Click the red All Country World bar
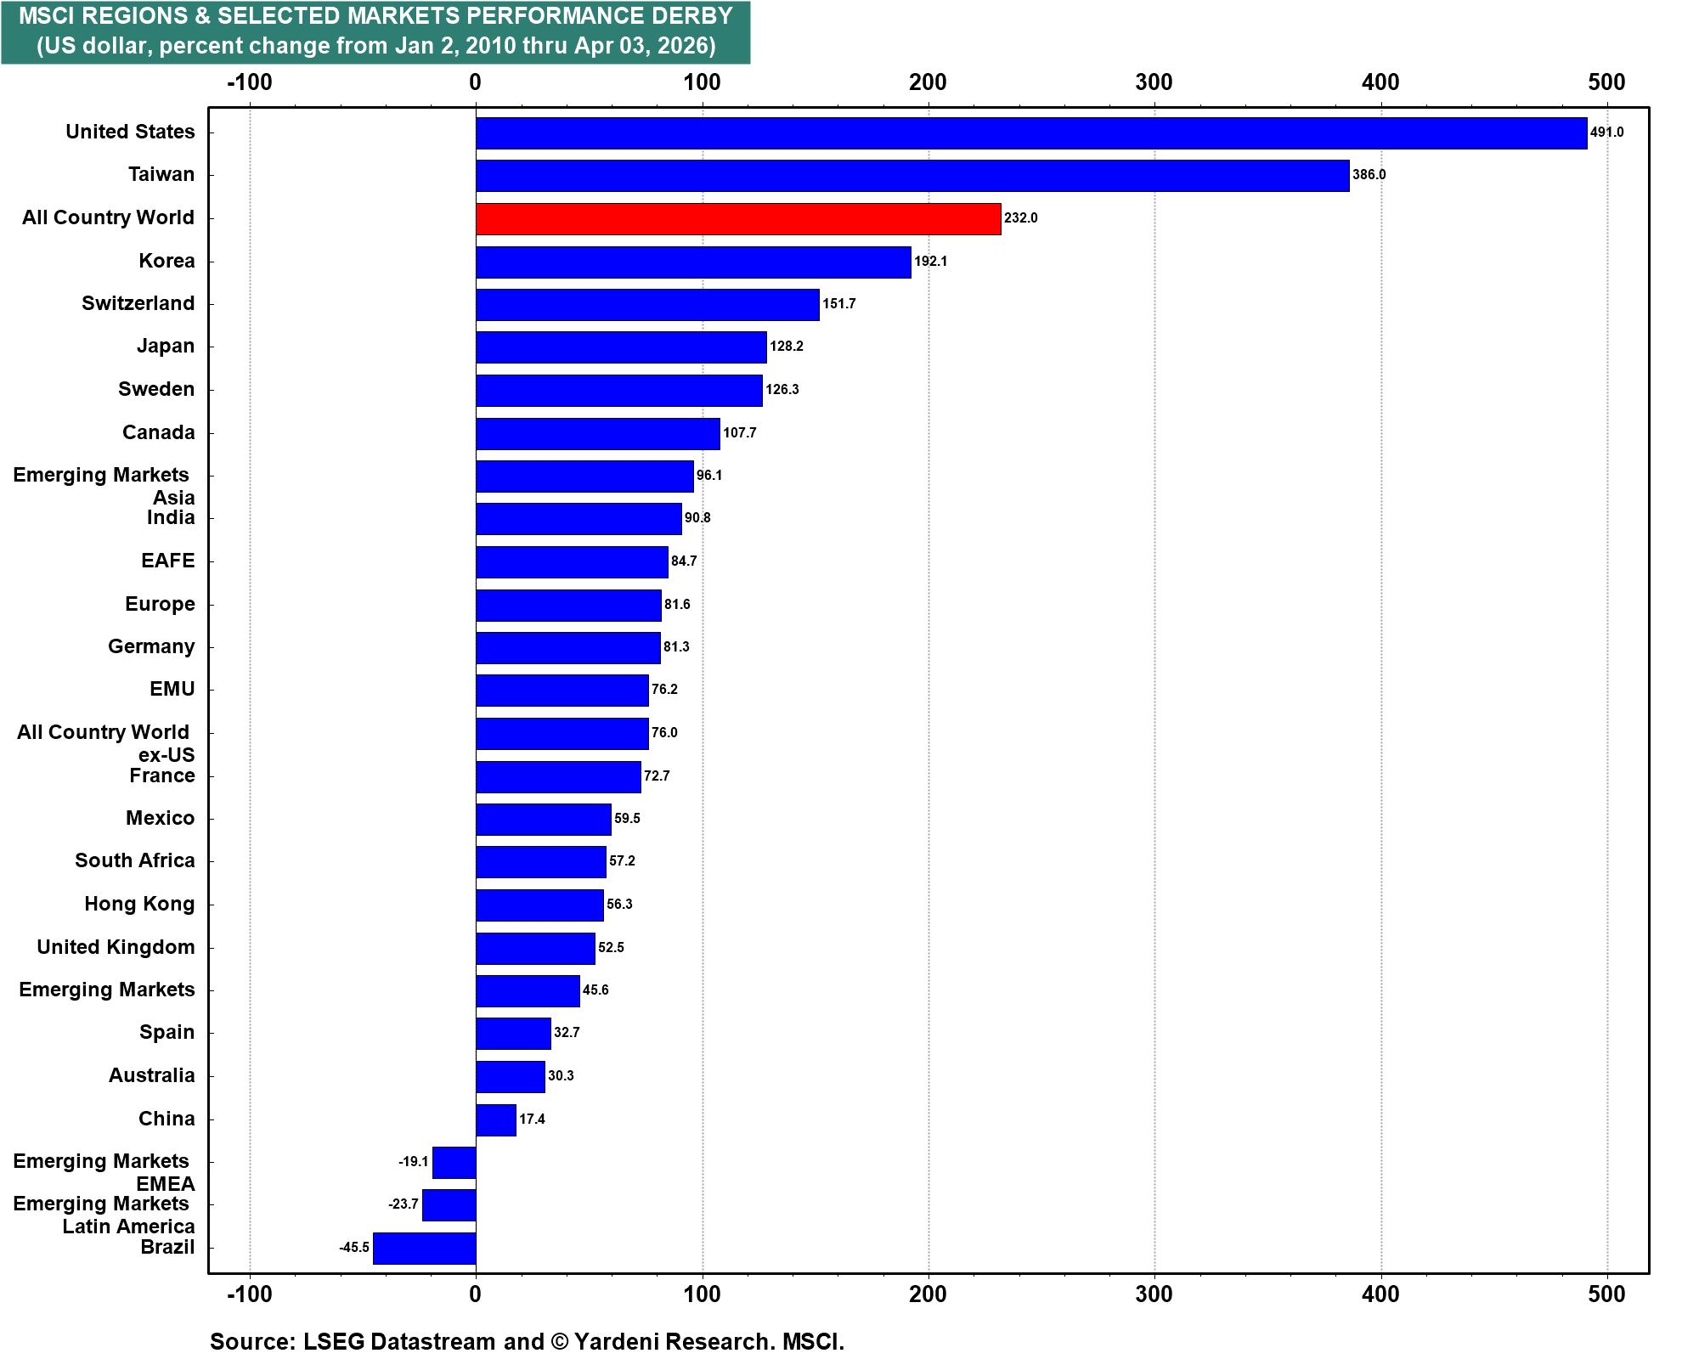Image resolution: width=1682 pixels, height=1359 pixels. (x=737, y=219)
